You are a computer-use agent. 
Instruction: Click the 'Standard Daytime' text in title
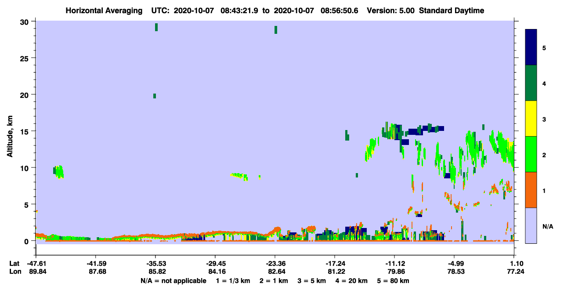coord(452,11)
